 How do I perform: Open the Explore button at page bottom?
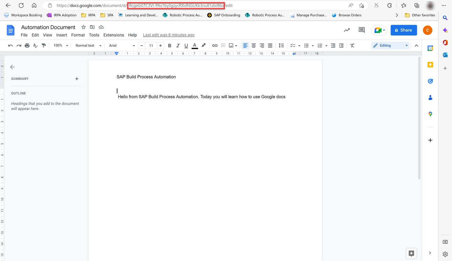pyautogui.click(x=412, y=253)
